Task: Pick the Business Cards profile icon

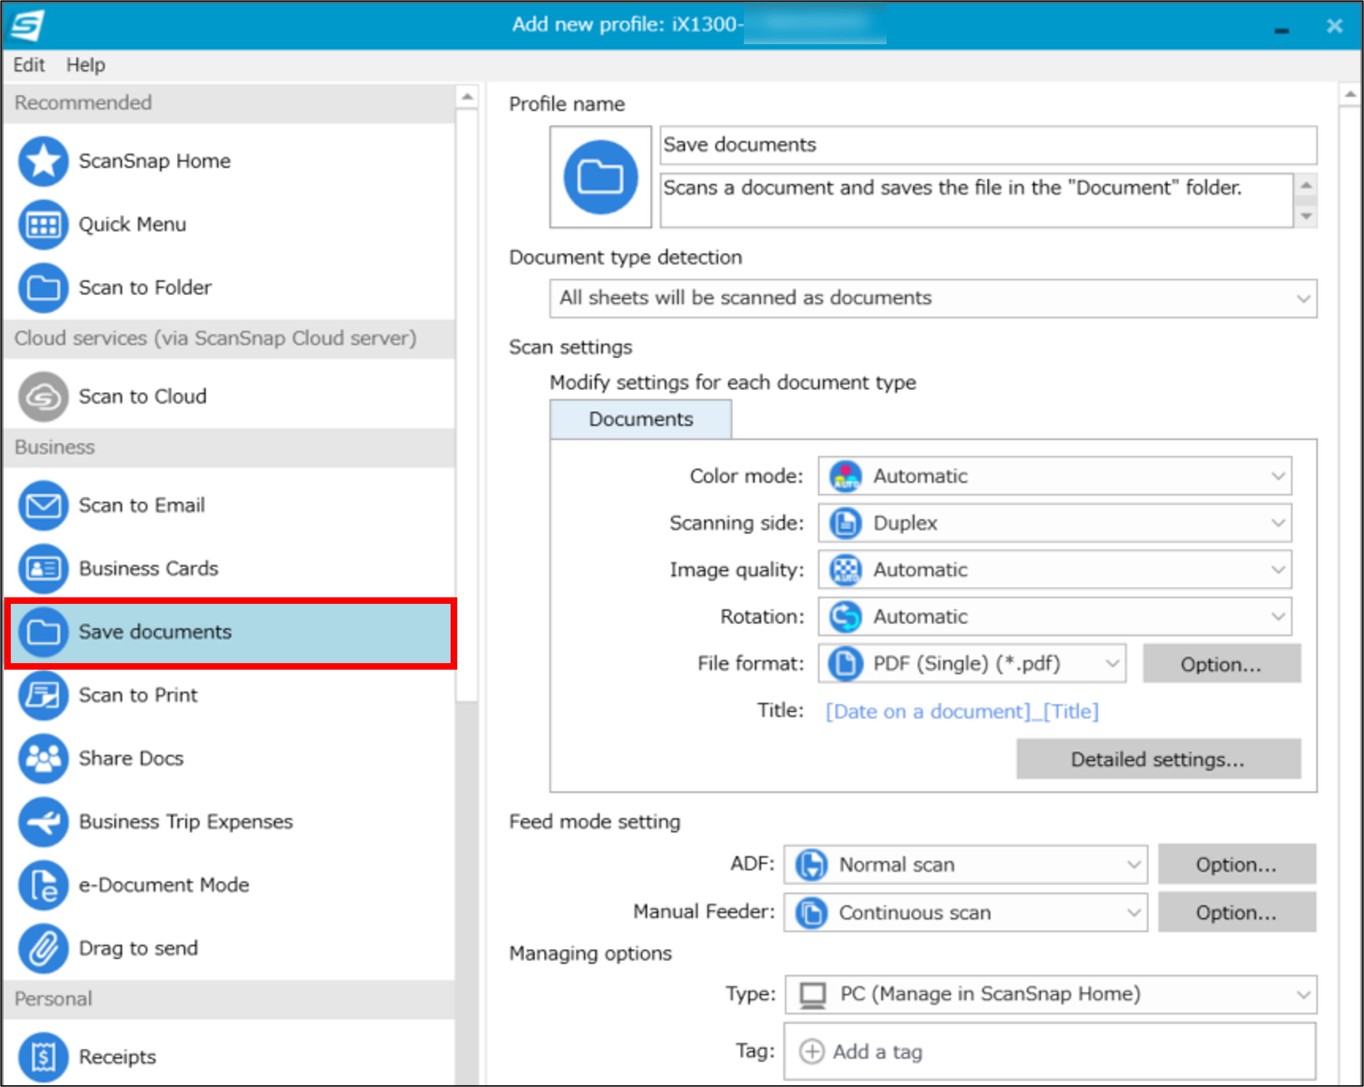Action: (x=43, y=569)
